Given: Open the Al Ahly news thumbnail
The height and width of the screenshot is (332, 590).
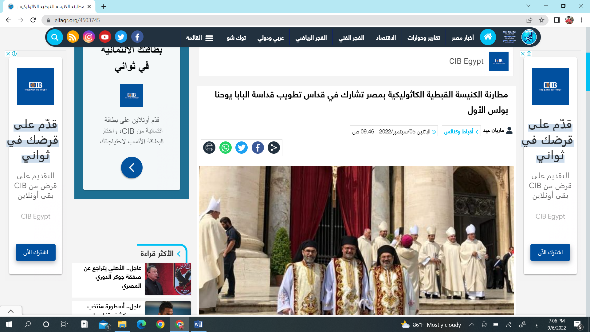Looking at the screenshot, I should tap(168, 279).
